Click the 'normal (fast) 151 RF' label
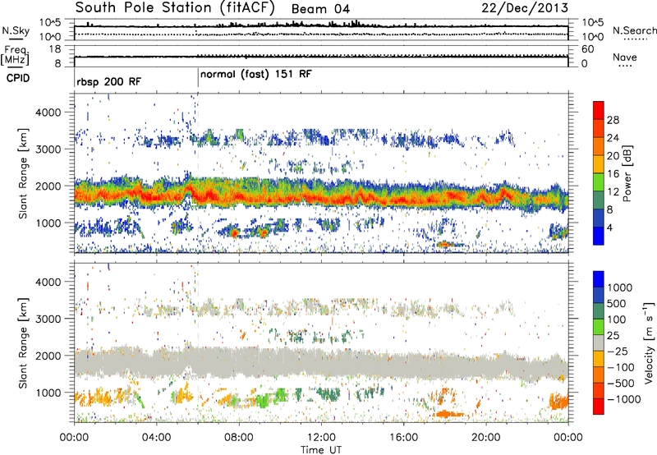This screenshot has width=657, height=455. [x=256, y=75]
